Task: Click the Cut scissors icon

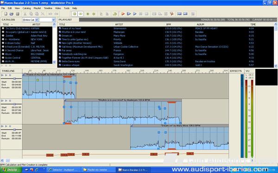Action: (25, 14)
